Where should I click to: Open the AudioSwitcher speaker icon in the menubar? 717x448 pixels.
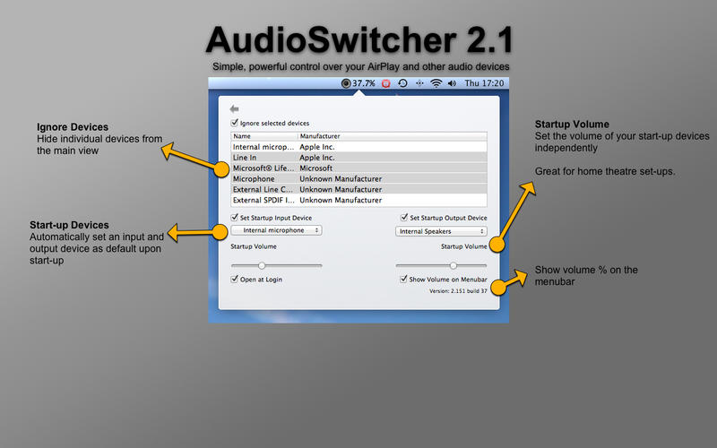coord(346,83)
